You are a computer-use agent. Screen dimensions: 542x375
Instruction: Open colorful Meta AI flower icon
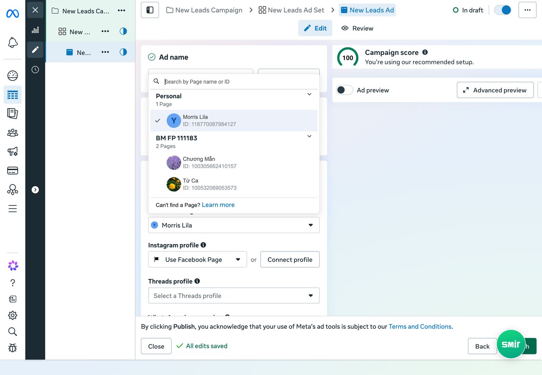[13, 266]
